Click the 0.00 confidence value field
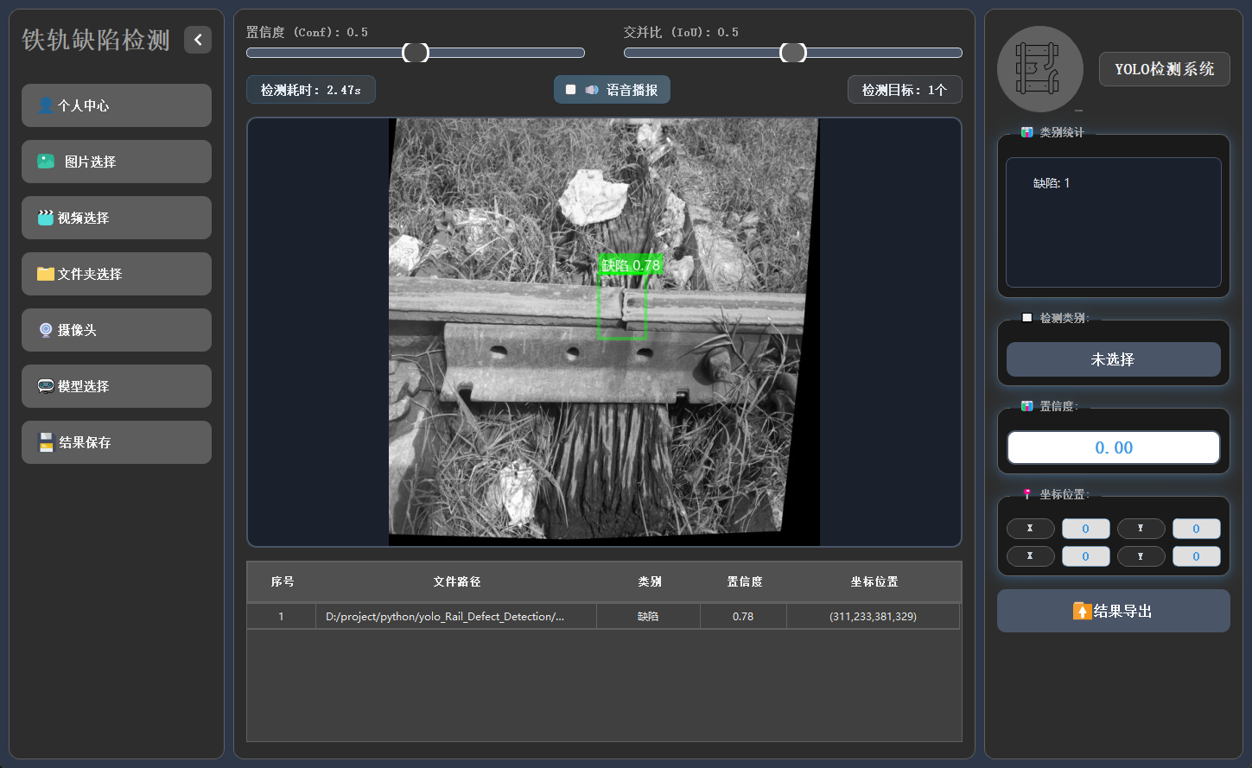Screen dimensions: 1252x768 [x=1114, y=447]
